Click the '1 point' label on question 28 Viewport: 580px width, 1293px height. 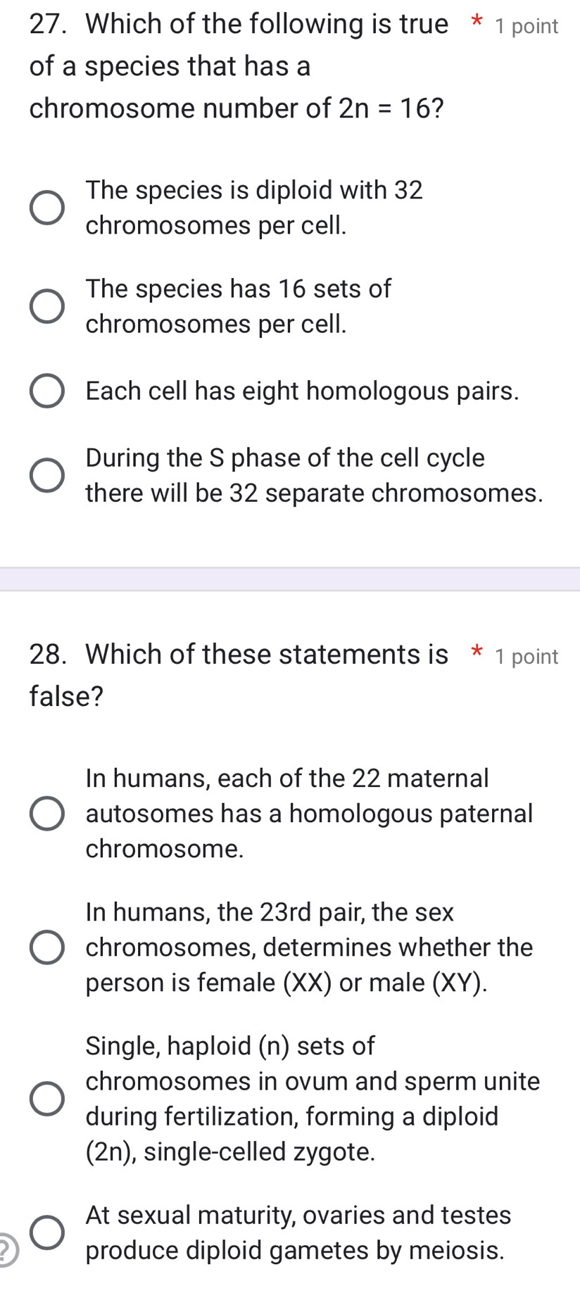coord(527,657)
